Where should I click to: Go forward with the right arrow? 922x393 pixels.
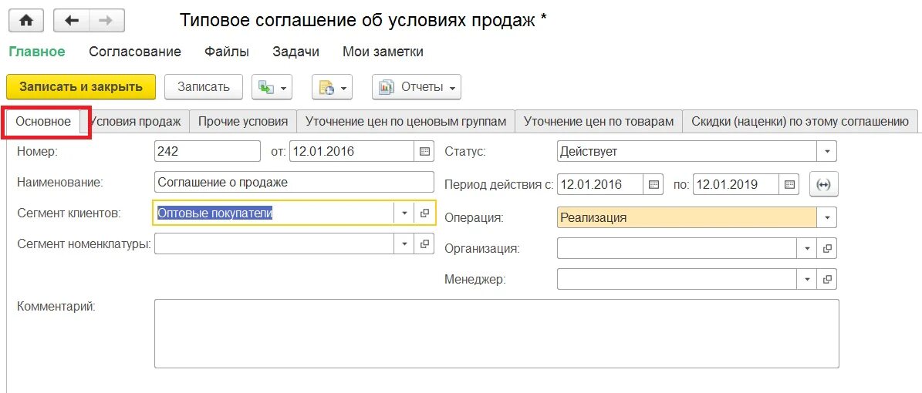pyautogui.click(x=106, y=20)
